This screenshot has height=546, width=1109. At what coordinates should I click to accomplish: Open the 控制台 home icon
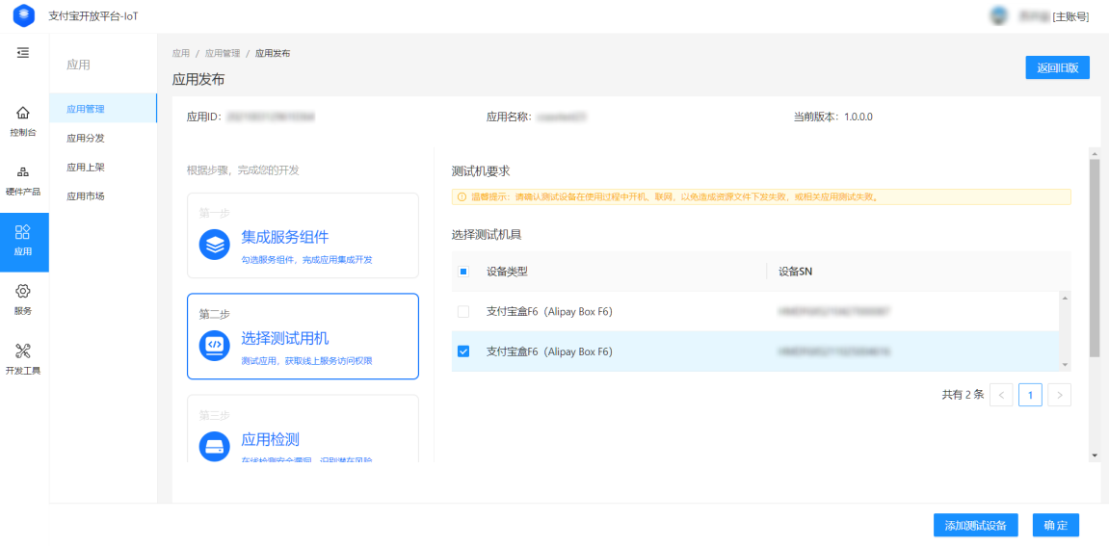[22, 113]
